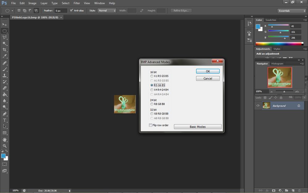This screenshot has width=308, height=193.
Task: Open the Style dropdown set to Normal
Action: click(x=107, y=11)
